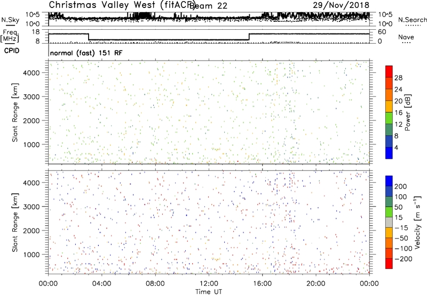
Task: Click the 'Time UT' axis label
Action: point(209,292)
